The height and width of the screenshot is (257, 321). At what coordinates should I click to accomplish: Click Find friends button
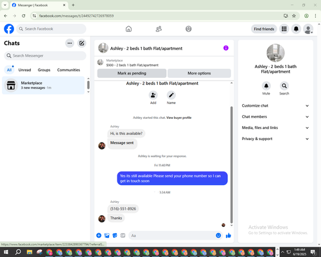coord(264,29)
